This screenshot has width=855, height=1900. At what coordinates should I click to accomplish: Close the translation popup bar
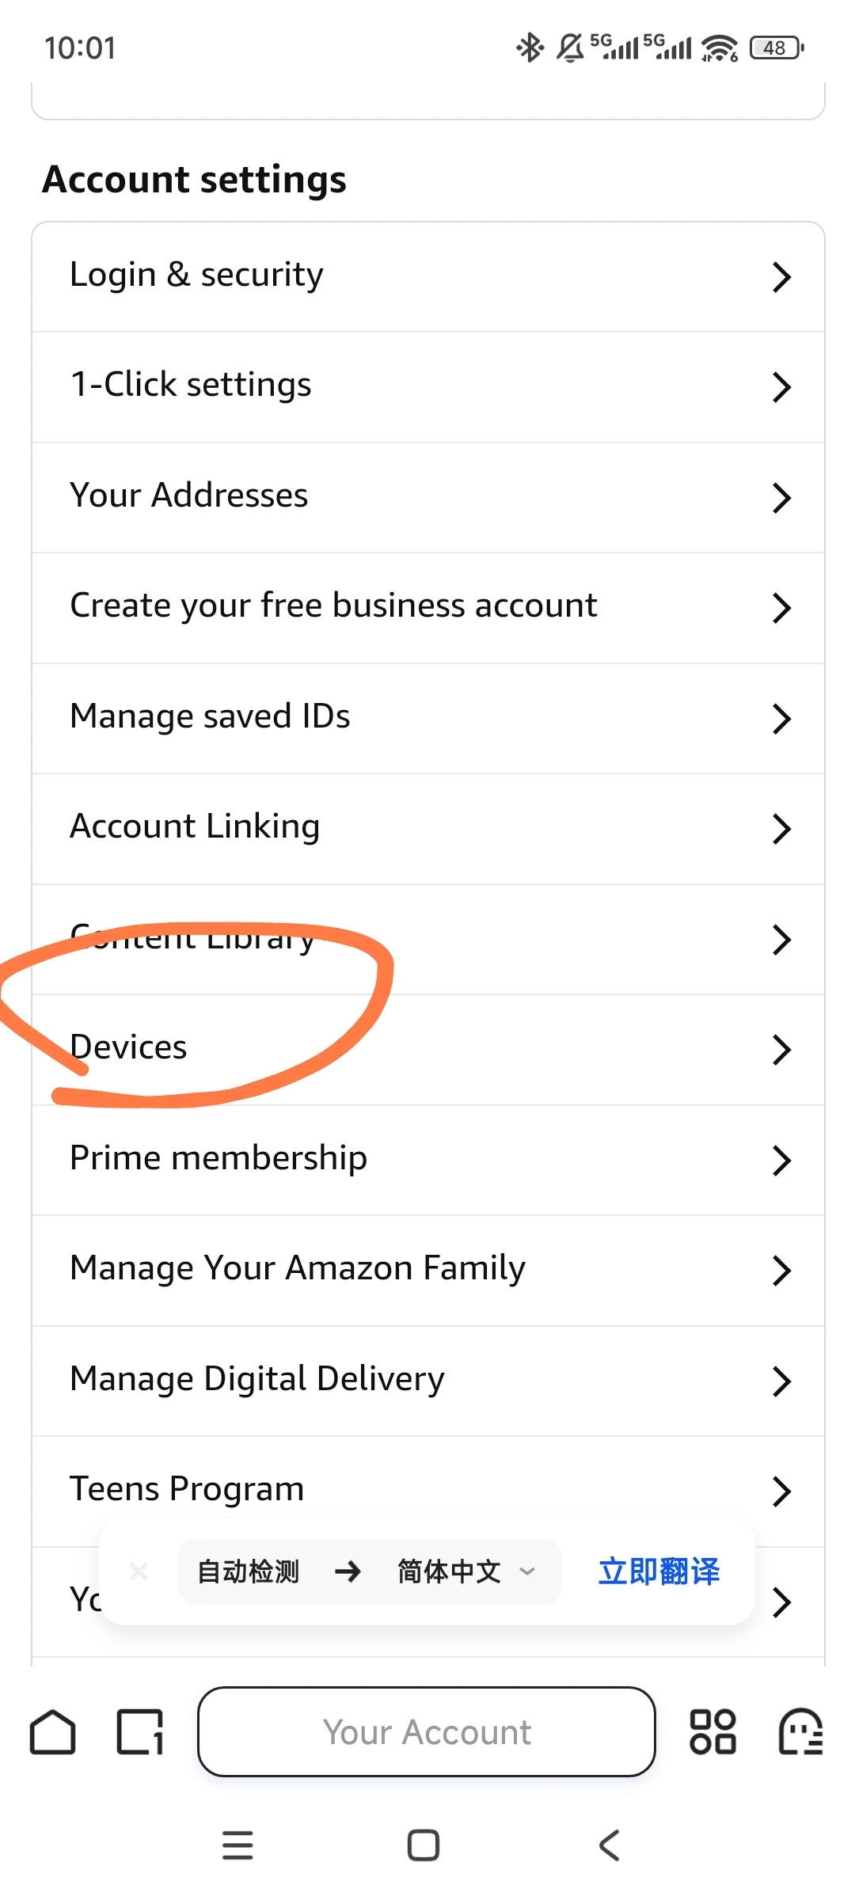point(139,1571)
